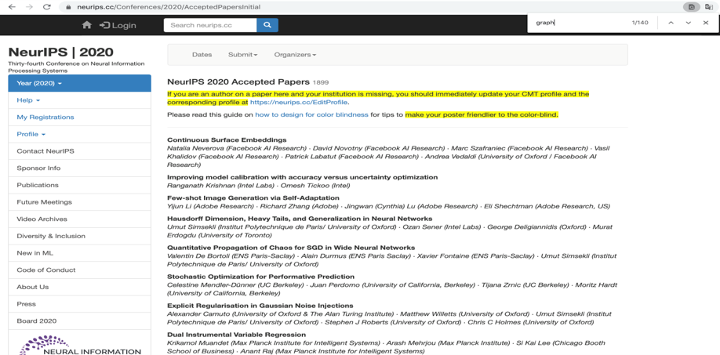Expand the Help menu in sidebar
The width and height of the screenshot is (720, 355).
point(79,100)
